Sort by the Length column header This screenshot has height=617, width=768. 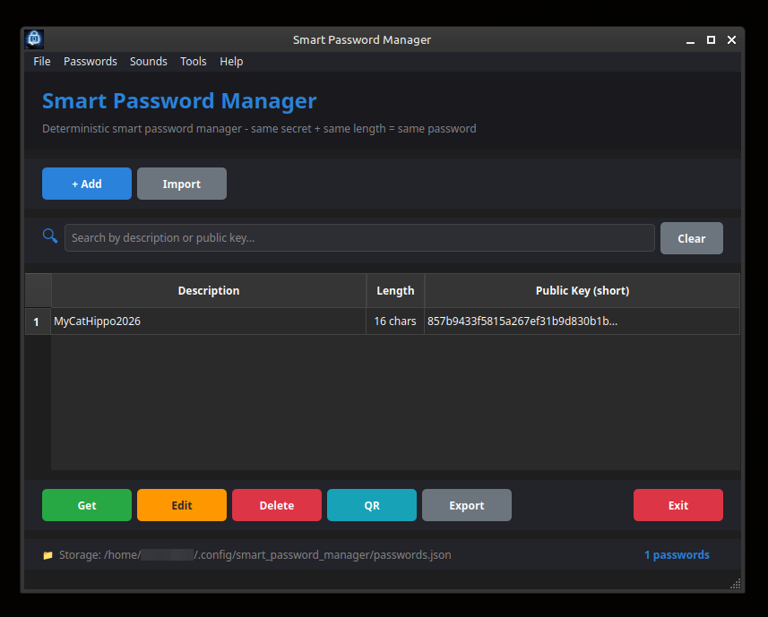395,291
